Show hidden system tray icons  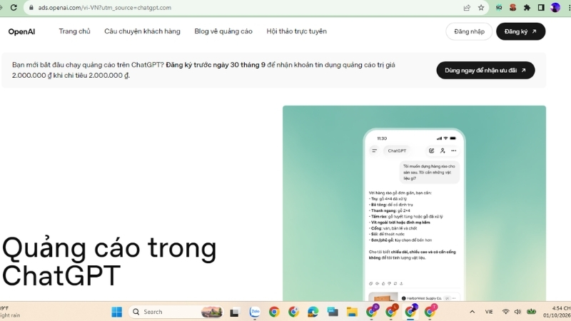pyautogui.click(x=473, y=312)
